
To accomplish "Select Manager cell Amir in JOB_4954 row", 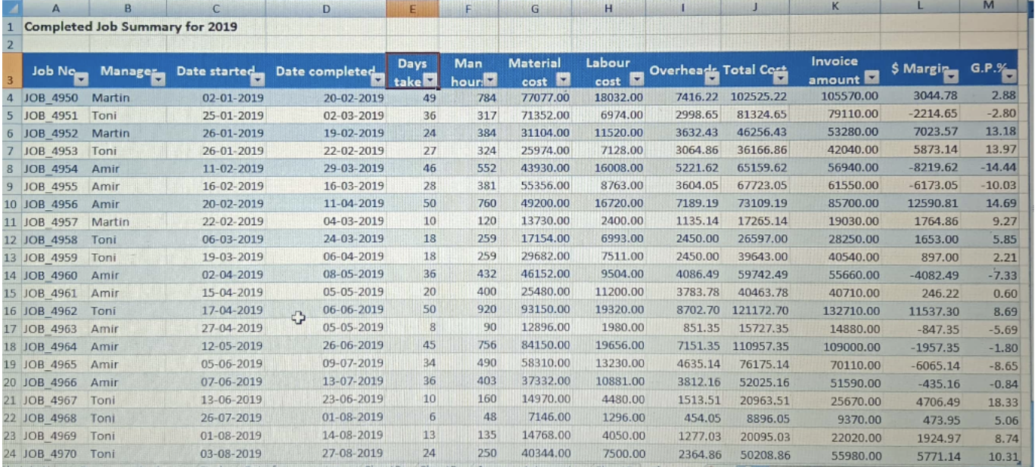I will click(105, 169).
